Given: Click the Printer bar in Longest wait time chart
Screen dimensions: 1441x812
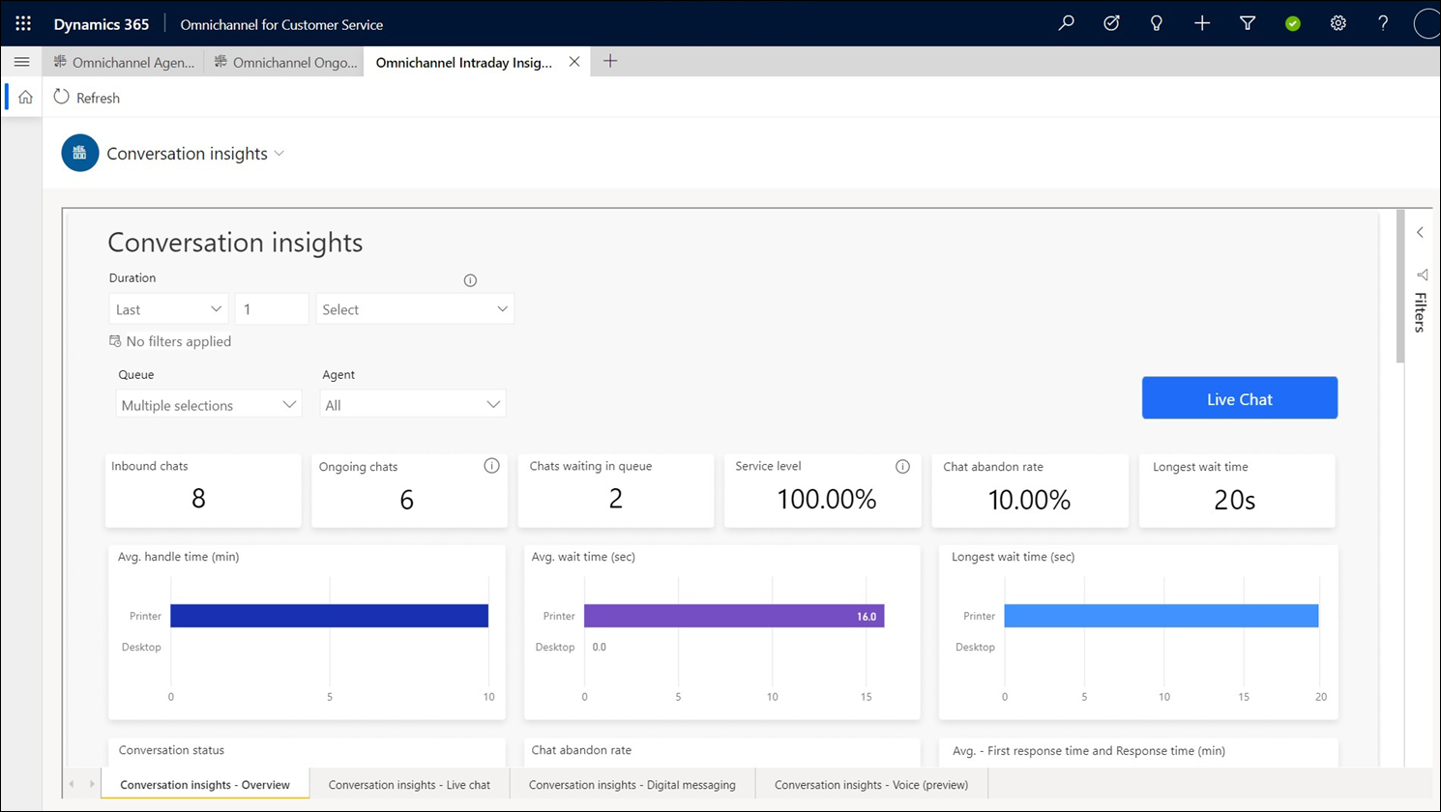Looking at the screenshot, I should click(x=1162, y=616).
